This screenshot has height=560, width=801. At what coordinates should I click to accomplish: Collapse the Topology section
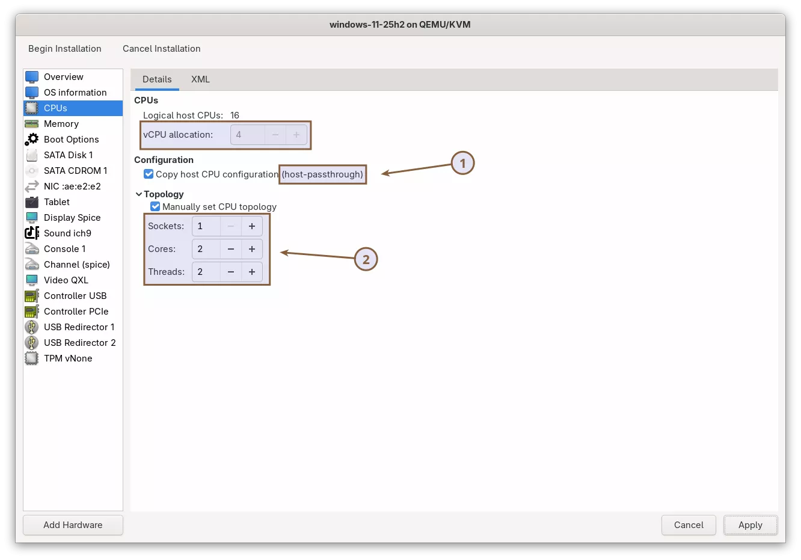[139, 194]
